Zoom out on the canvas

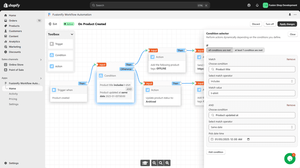[x=154, y=163]
